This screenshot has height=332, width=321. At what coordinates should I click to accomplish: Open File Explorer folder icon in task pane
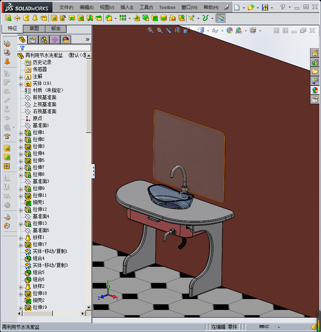point(315,72)
